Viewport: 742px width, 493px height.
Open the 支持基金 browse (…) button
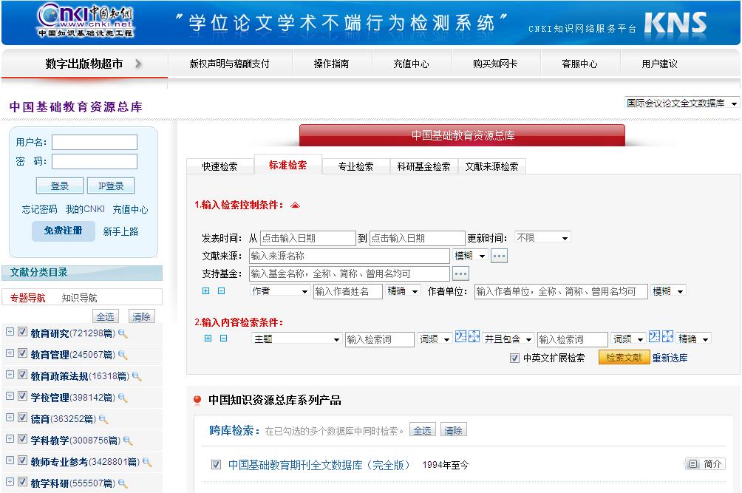(460, 273)
